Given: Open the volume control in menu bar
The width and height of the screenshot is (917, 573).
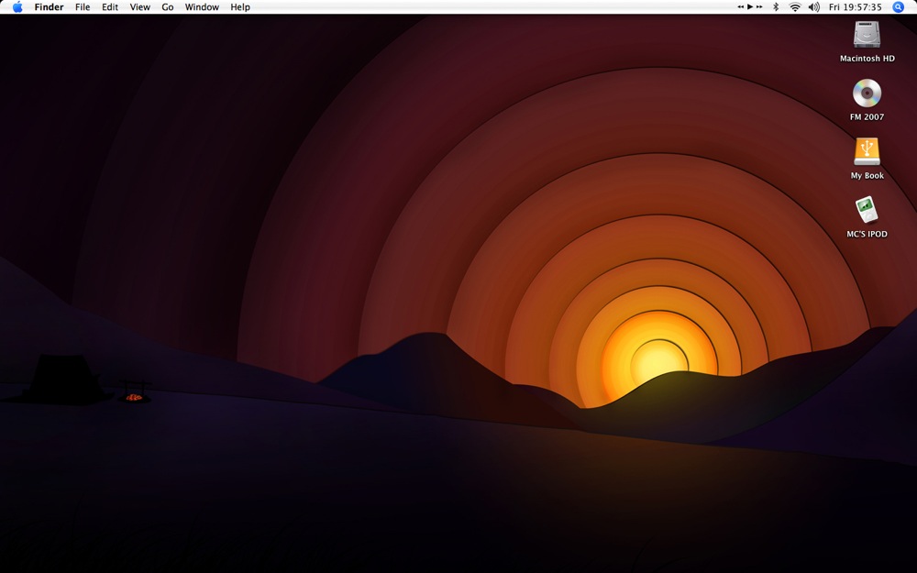Looking at the screenshot, I should click(x=813, y=7).
